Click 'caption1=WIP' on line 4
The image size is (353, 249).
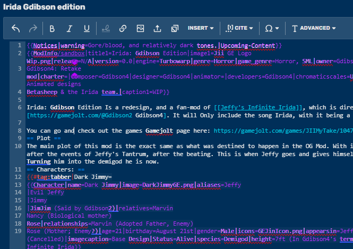click(142, 92)
